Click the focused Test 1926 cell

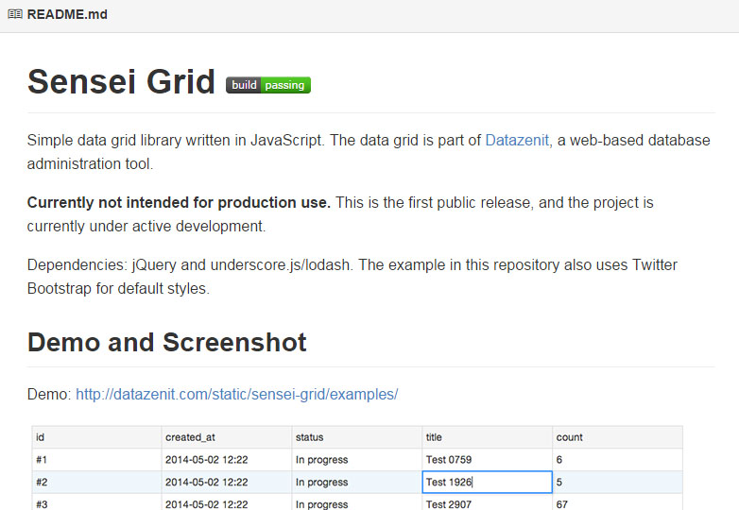487,483
